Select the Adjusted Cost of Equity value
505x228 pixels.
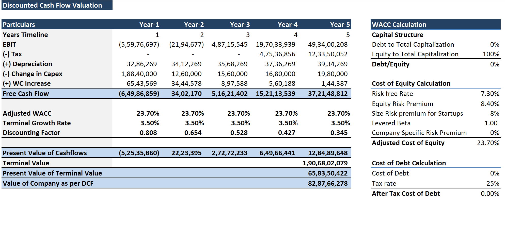pos(488,143)
